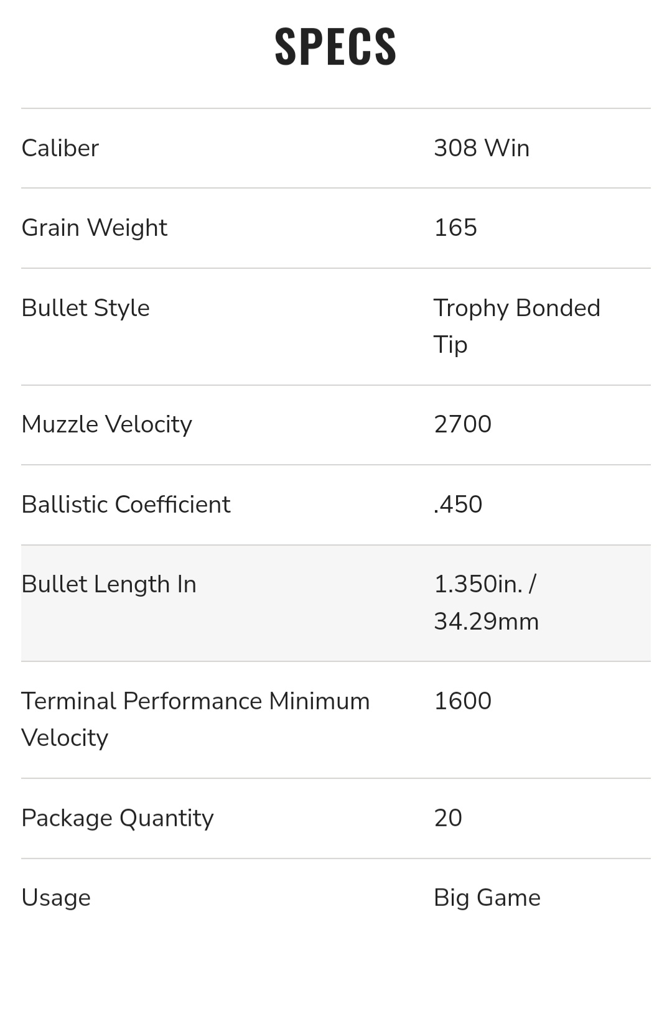
Task: Select the 20 package quantity value
Action: tap(448, 818)
